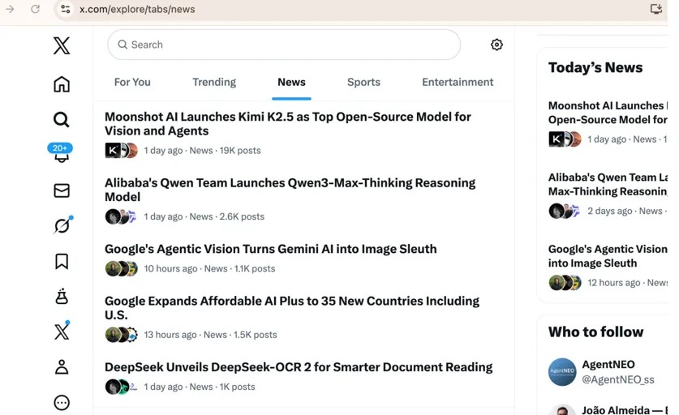Screen dimensions: 679x415
Task: Expand the More options circle menu
Action: click(62, 403)
